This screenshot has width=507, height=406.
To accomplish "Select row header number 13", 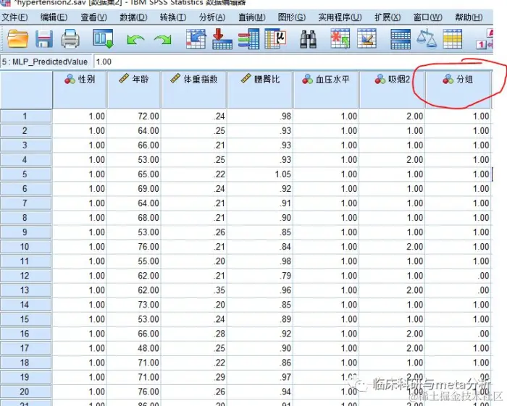I will click(x=25, y=290).
